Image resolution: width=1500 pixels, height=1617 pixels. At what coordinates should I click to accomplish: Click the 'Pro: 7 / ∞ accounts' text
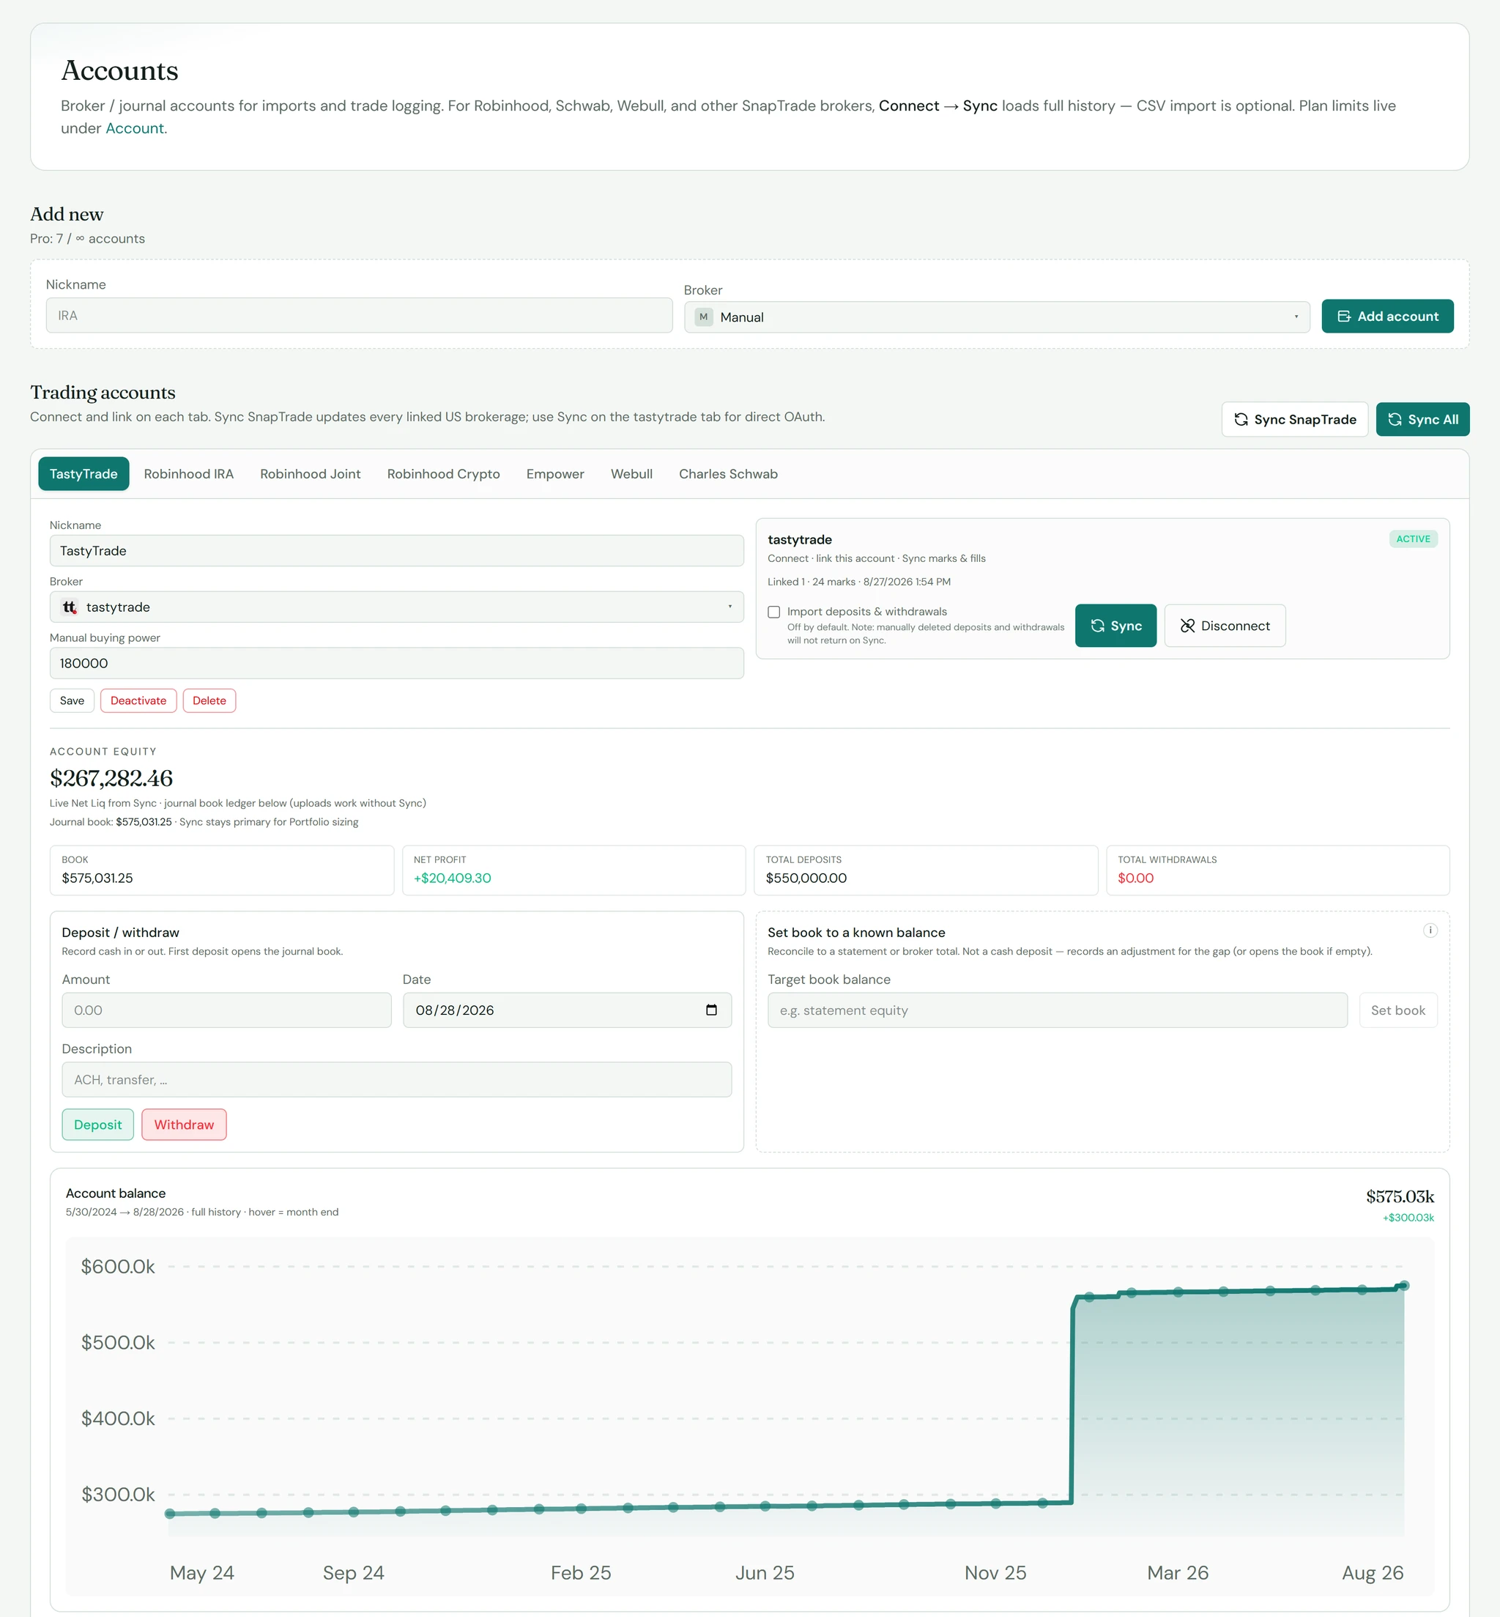click(x=88, y=239)
